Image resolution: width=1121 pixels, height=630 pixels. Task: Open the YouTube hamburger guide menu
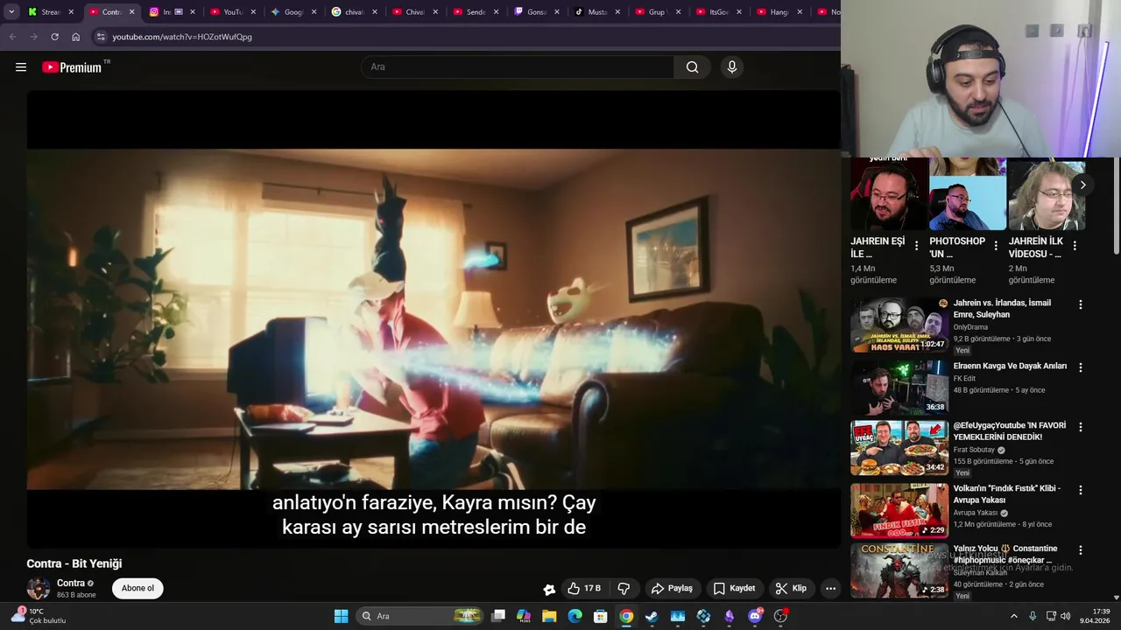[21, 66]
